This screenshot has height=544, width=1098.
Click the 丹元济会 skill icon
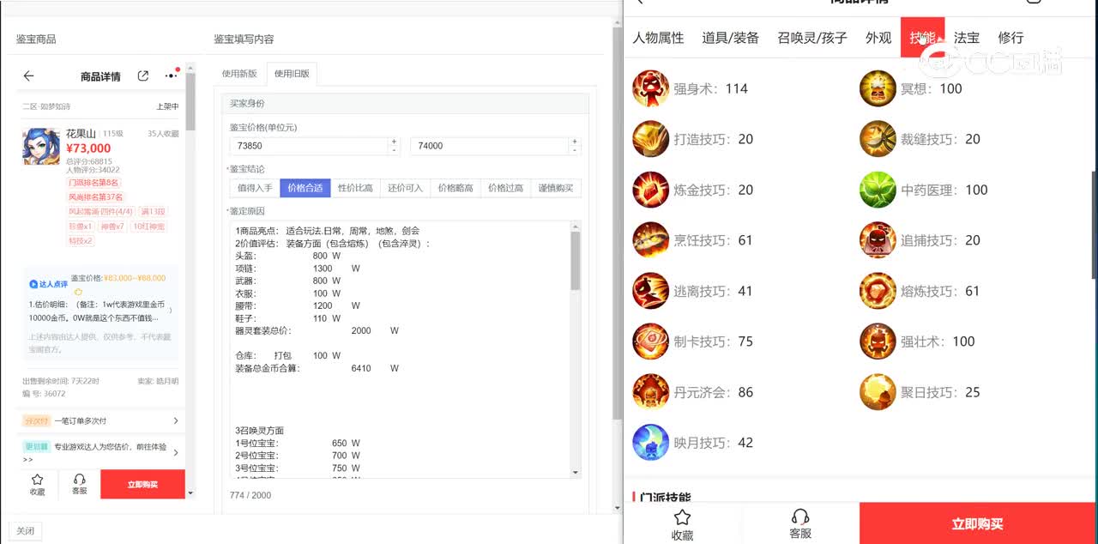tap(651, 392)
